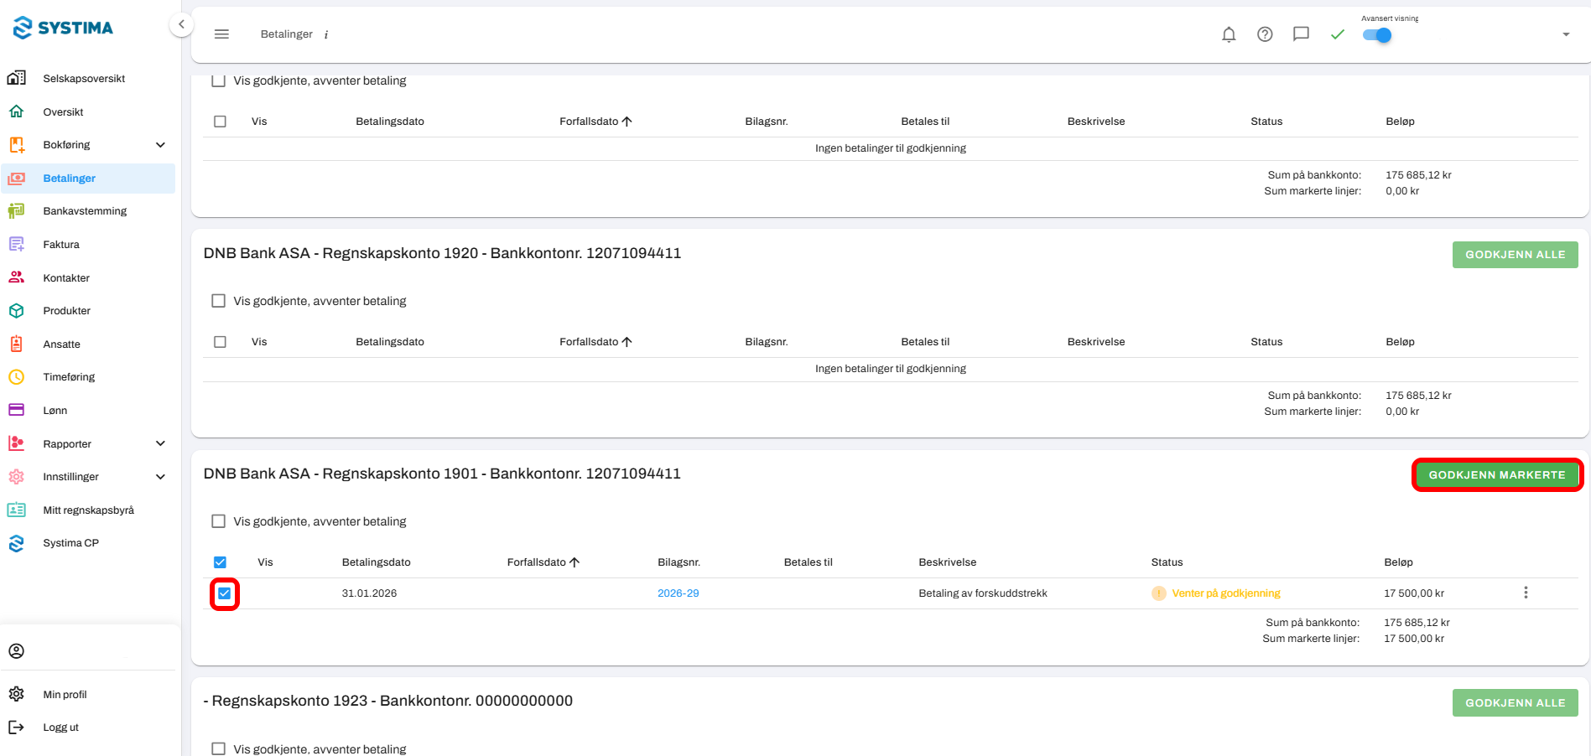
Task: Open the top-right account dropdown arrow
Action: (x=1566, y=34)
